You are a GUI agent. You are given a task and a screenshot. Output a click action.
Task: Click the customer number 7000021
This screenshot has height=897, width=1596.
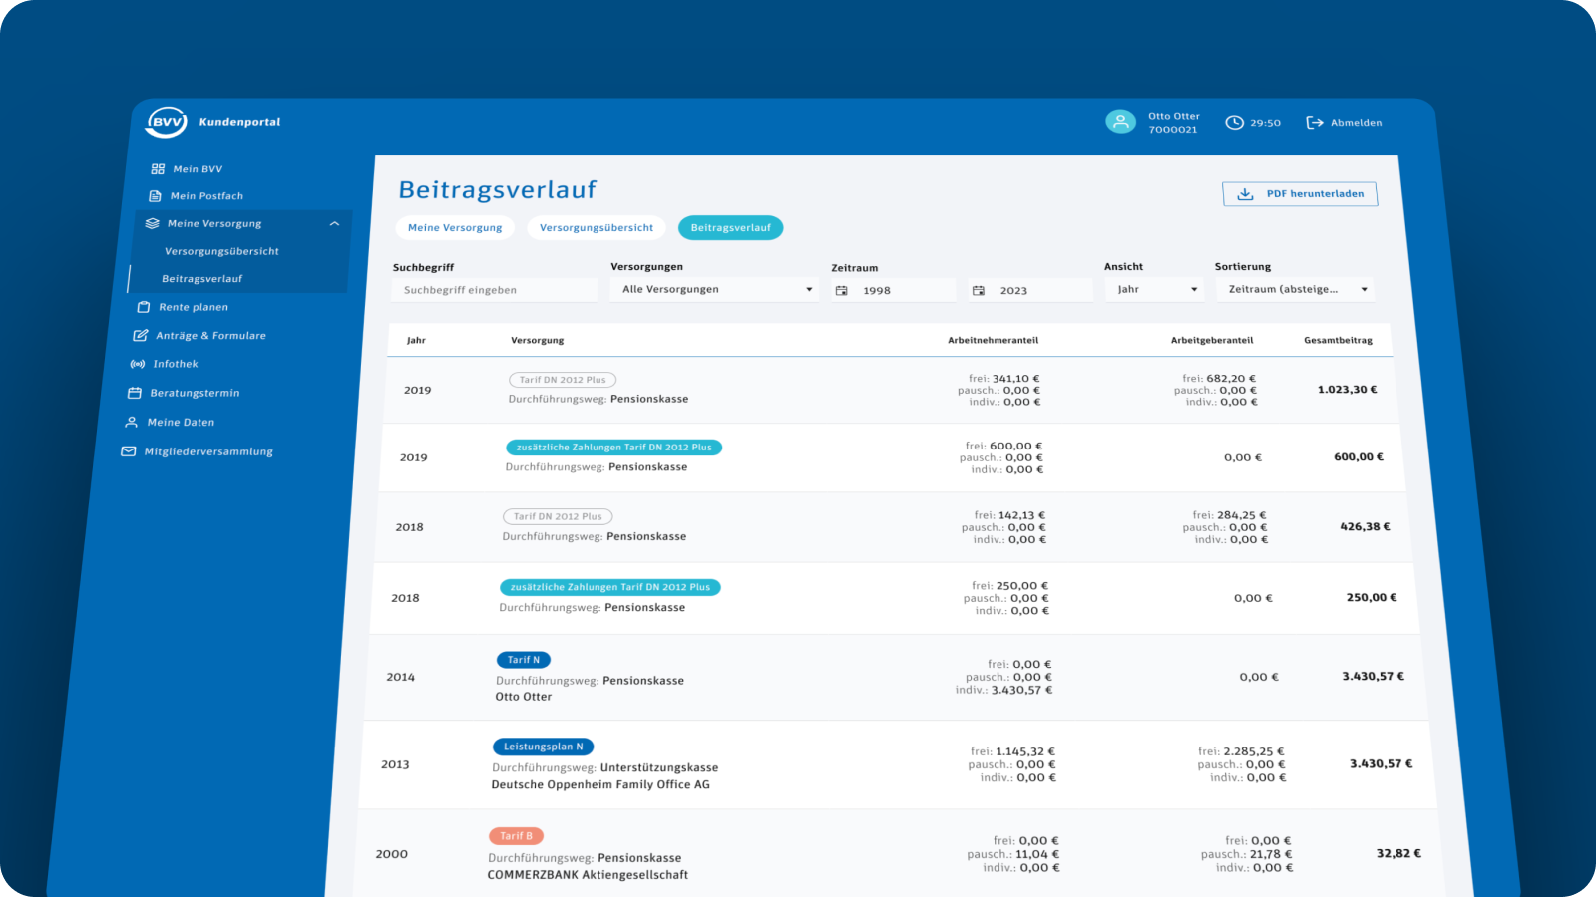1173,130
